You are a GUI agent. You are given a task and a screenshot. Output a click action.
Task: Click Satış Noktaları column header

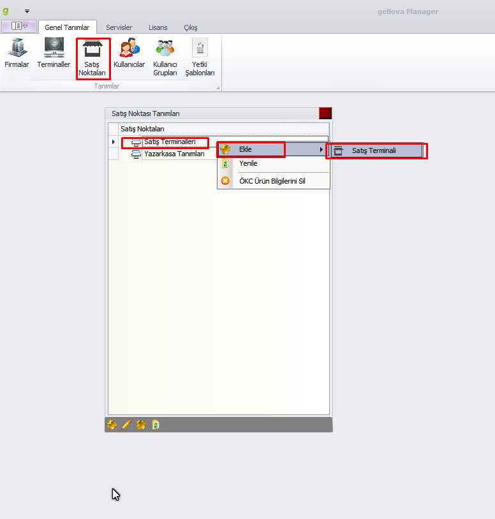coord(224,129)
